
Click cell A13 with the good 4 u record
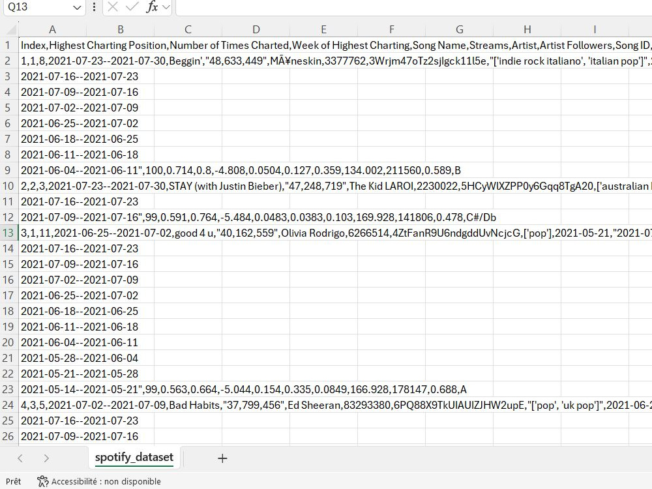52,233
